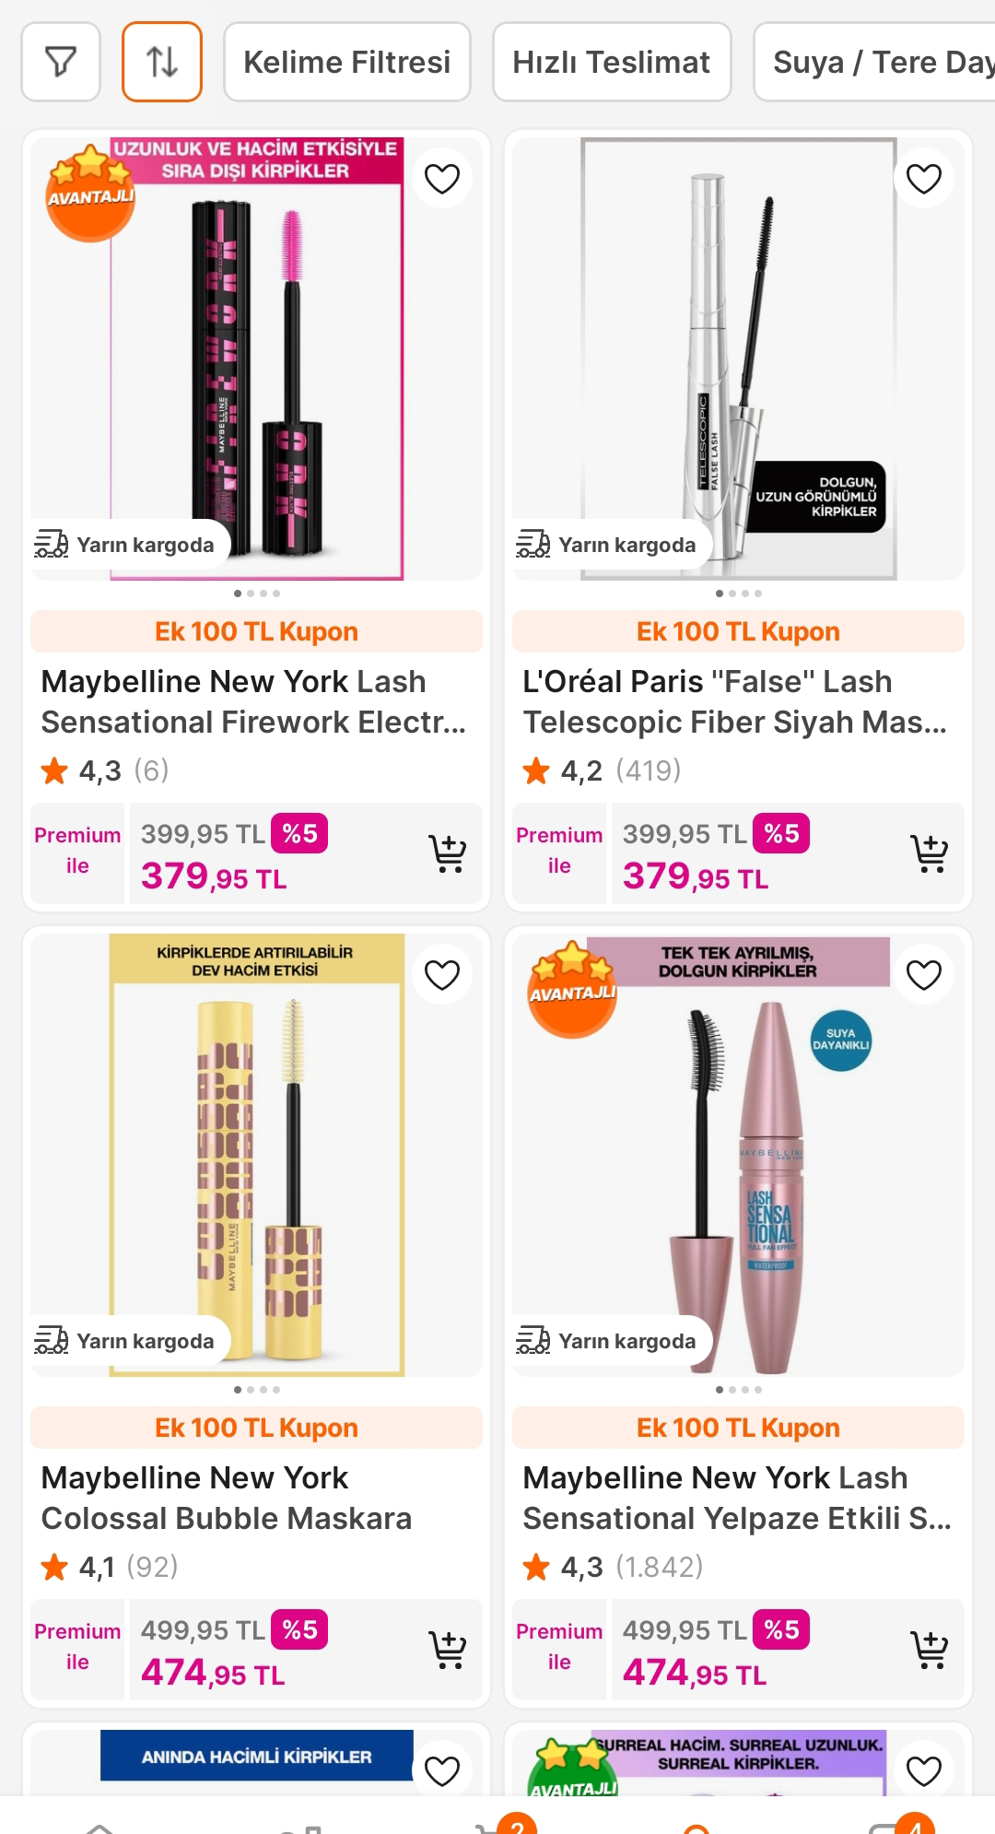This screenshot has width=995, height=1834.
Task: Open the Kelime Filtresi filter chip
Action: point(347,62)
